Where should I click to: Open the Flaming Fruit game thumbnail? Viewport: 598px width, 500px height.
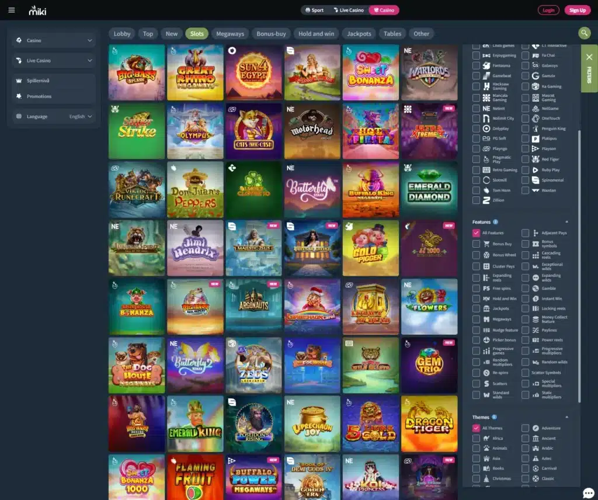(195, 477)
